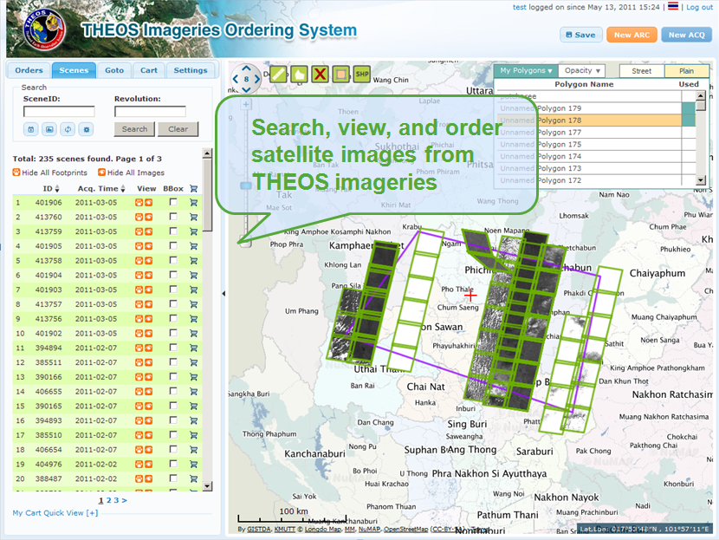Expand My Cart Quick View
The image size is (719, 540).
[x=55, y=513]
